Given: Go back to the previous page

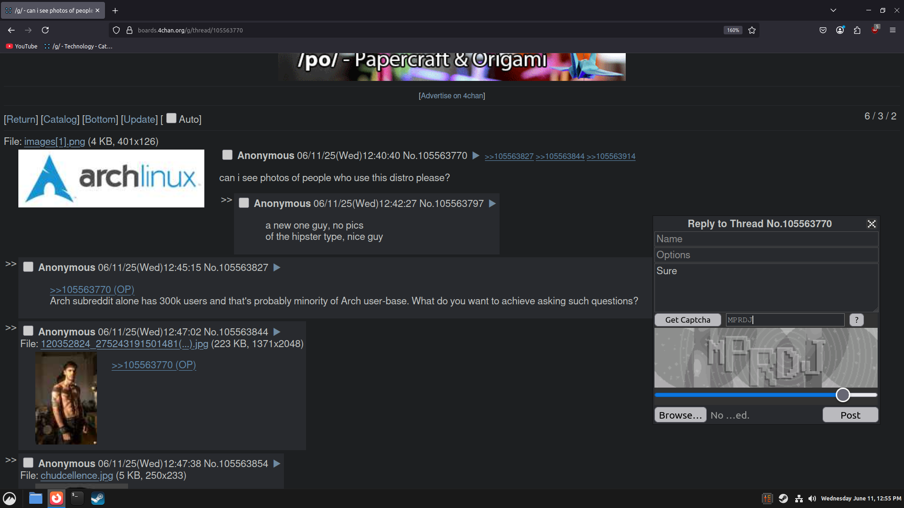Looking at the screenshot, I should click(11, 30).
